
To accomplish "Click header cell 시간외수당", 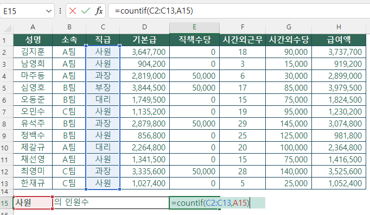I will point(289,40).
